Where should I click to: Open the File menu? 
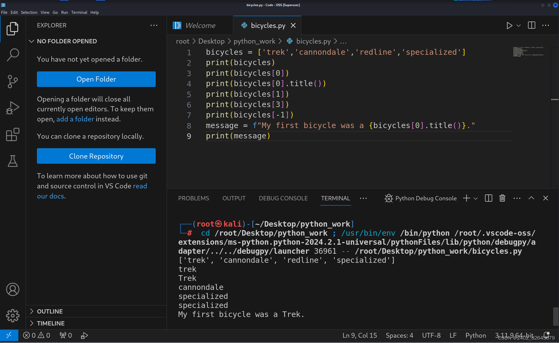4,12
